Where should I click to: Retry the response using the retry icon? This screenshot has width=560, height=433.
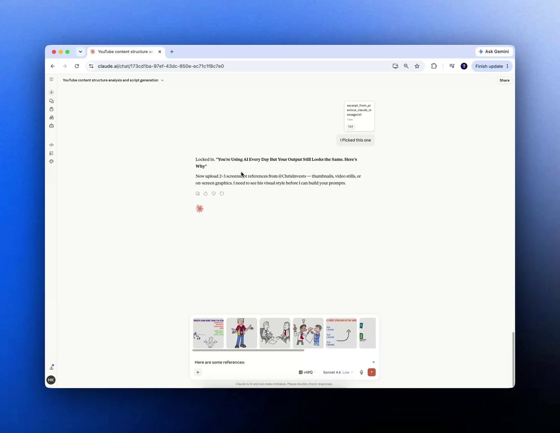[222, 193]
